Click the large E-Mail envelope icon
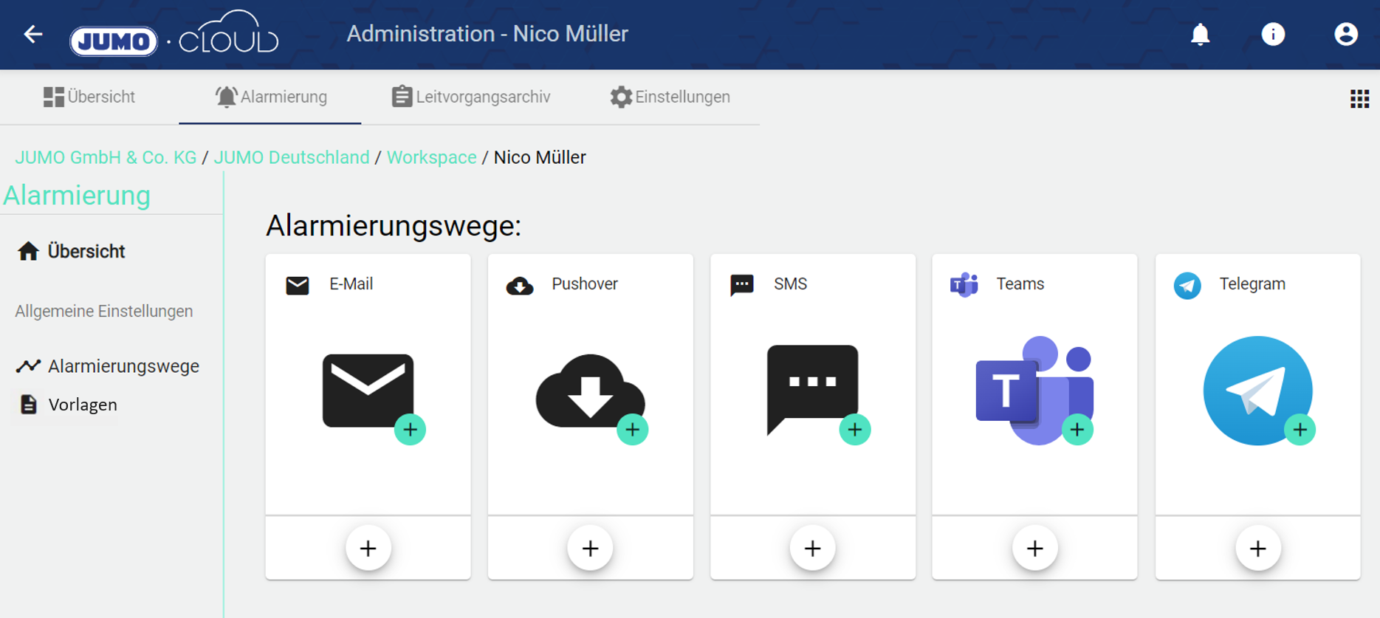This screenshot has width=1380, height=618. click(x=367, y=391)
